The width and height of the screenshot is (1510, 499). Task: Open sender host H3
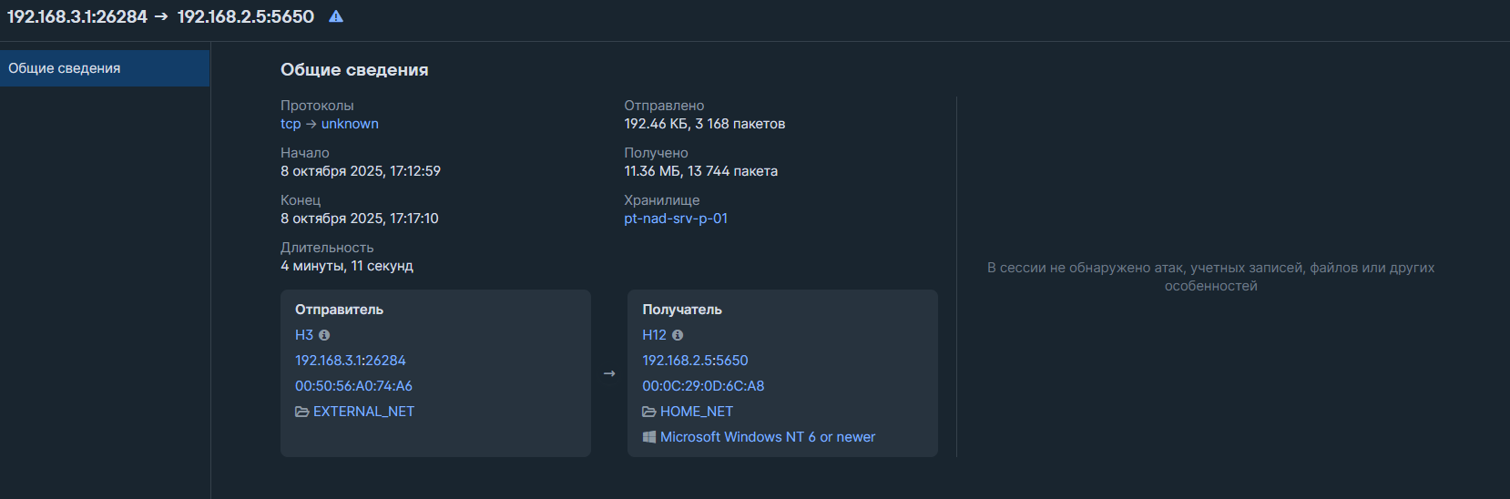pos(303,335)
